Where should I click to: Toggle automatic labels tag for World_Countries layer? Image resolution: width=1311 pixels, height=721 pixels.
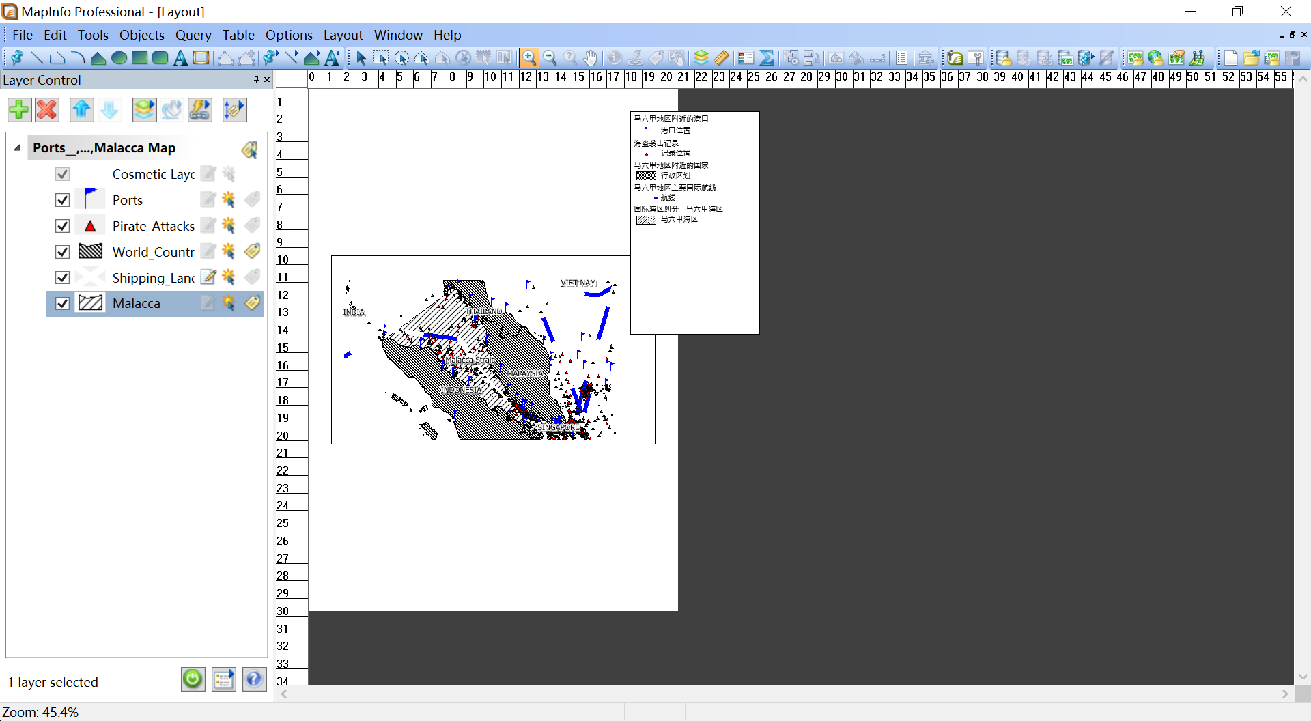pyautogui.click(x=252, y=251)
